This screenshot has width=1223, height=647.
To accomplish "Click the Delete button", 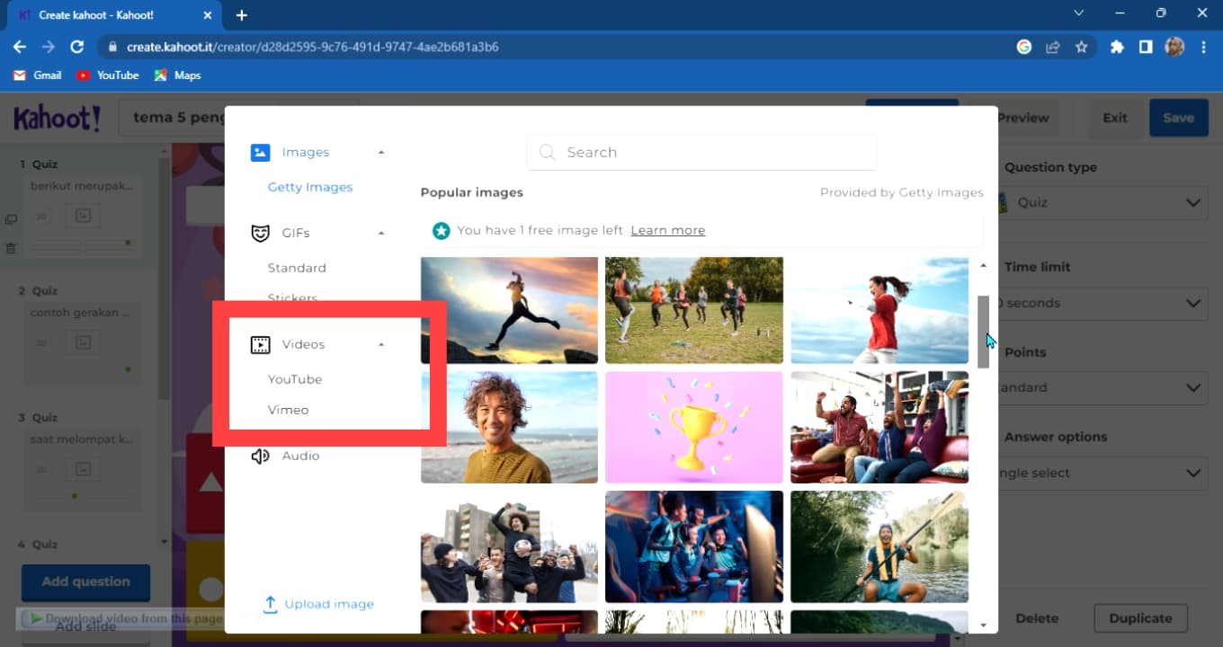I will click(x=1037, y=618).
